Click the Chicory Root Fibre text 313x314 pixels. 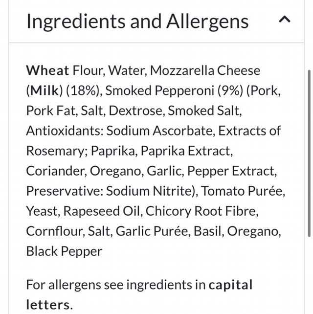(x=201, y=211)
